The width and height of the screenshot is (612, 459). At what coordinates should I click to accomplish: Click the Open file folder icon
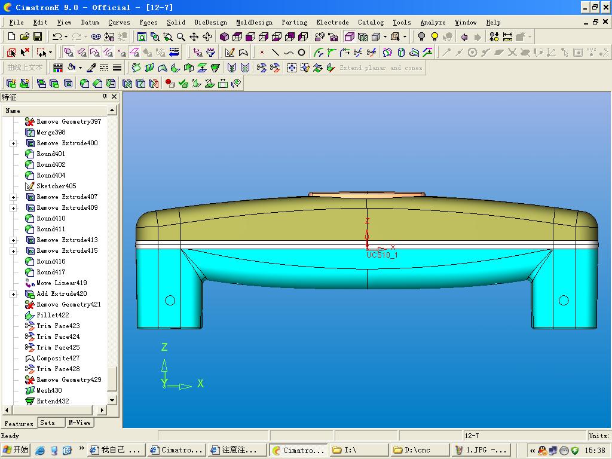25,37
